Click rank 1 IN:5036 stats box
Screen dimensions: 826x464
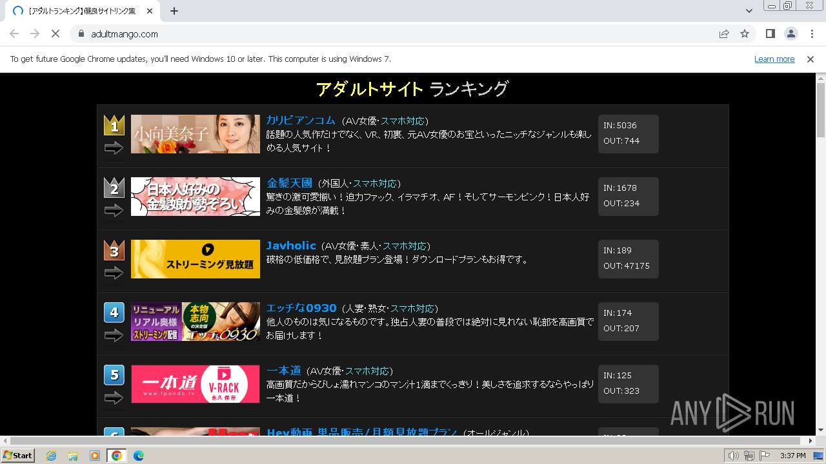click(628, 133)
